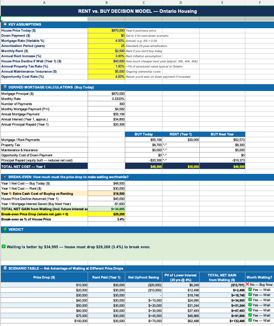
Task: Select Break-even Price Drop value $29,268
Action: point(106,214)
